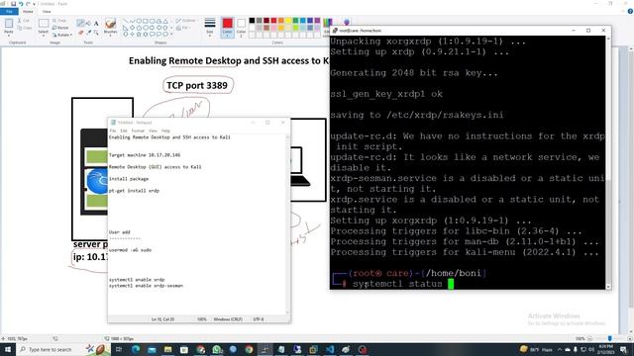Switch to the Home tab in Paint

28,11
